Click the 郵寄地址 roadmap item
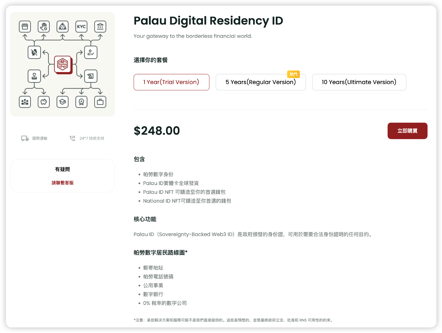The width and height of the screenshot is (442, 333). 153,268
